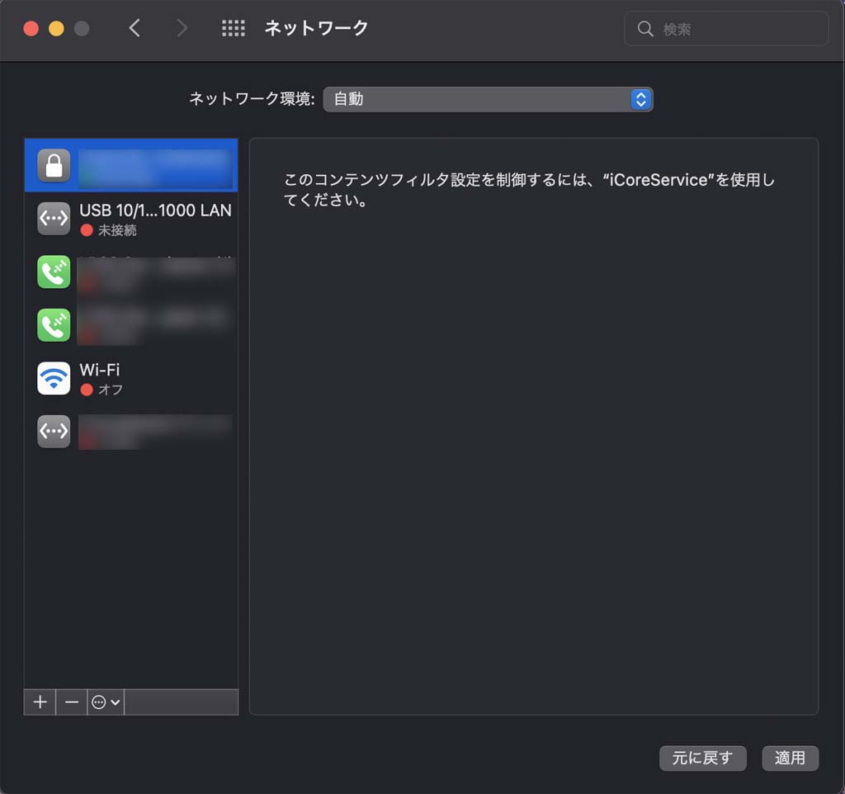Viewport: 845px width, 794px height.
Task: Click the 元に戻す button
Action: click(x=702, y=758)
